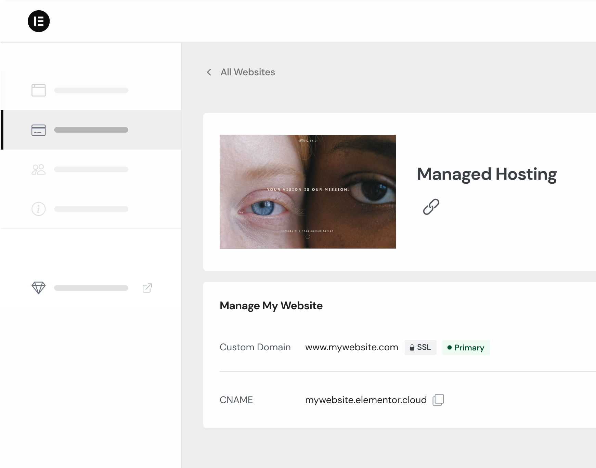Open the browser window icon in sidebar

click(x=39, y=90)
